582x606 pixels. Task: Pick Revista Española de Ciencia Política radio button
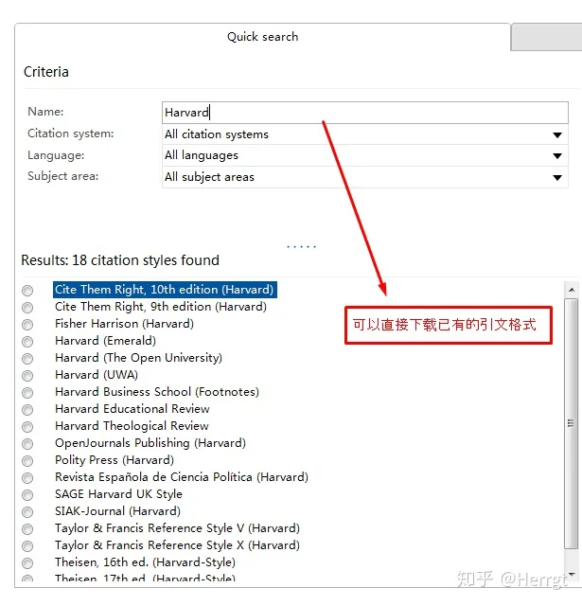coord(27,477)
